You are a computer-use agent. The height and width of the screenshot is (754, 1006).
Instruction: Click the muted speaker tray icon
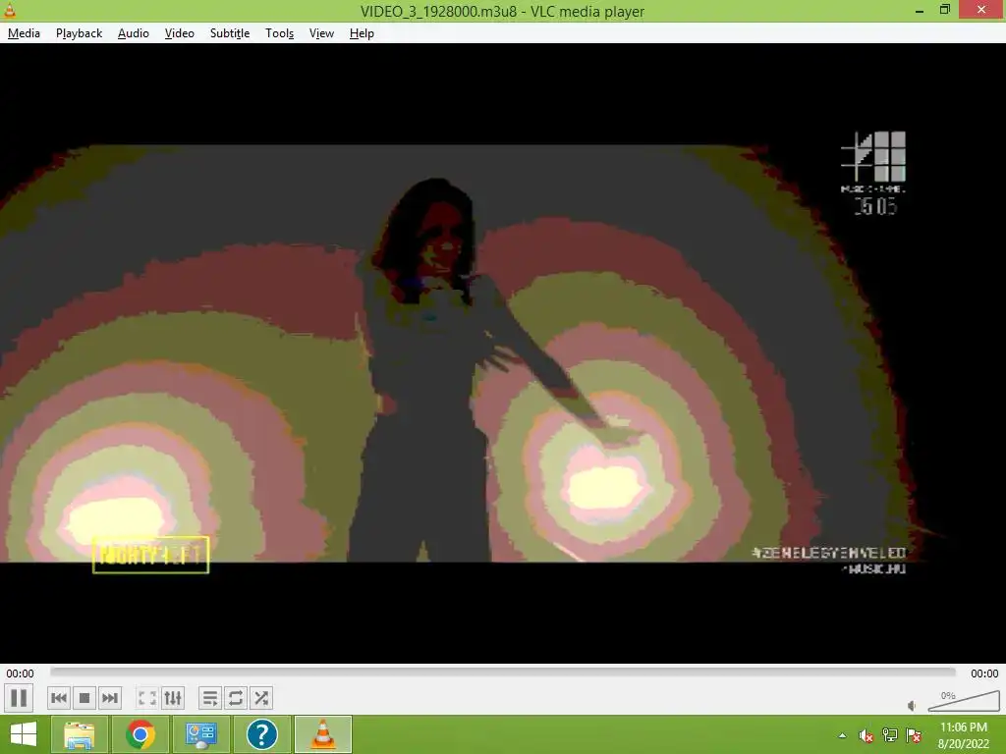[x=866, y=735]
